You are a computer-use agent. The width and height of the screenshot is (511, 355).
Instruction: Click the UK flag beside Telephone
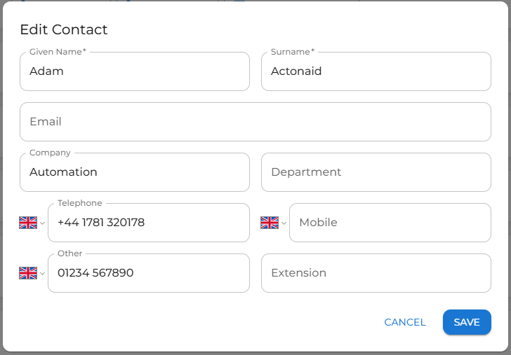pyautogui.click(x=28, y=223)
